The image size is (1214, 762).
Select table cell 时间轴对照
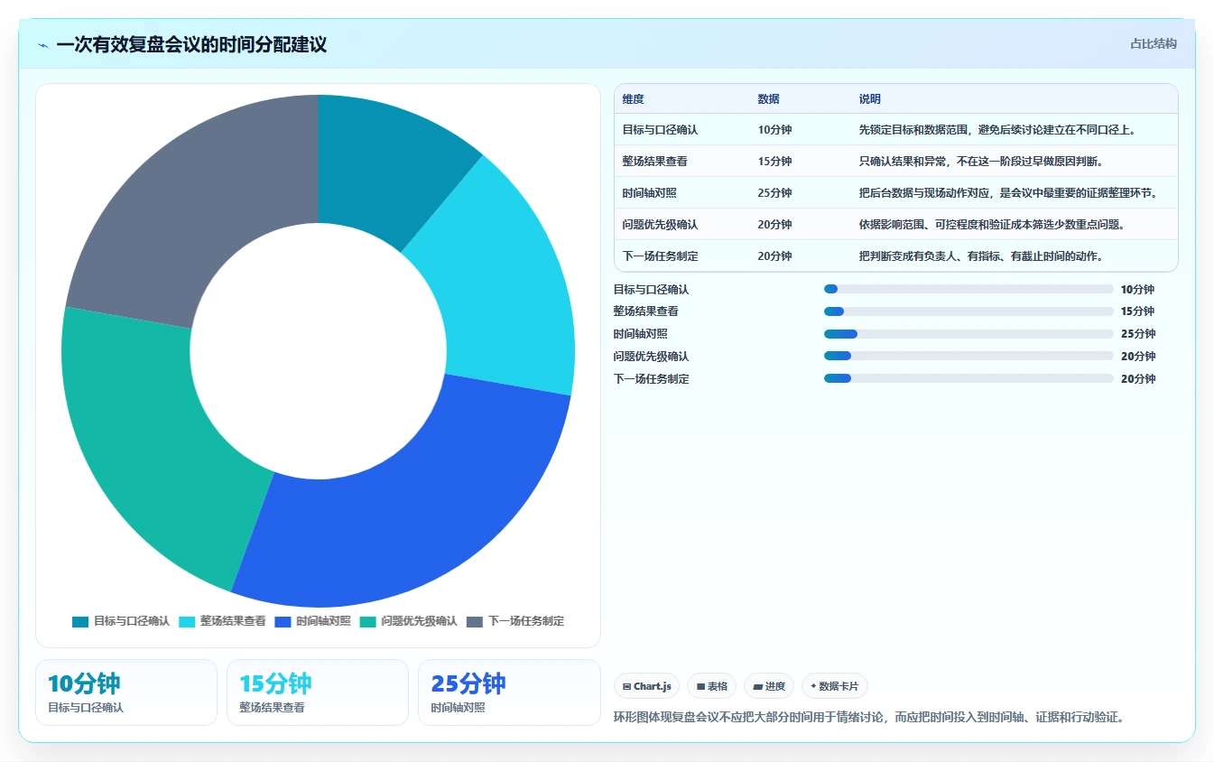pyautogui.click(x=649, y=193)
